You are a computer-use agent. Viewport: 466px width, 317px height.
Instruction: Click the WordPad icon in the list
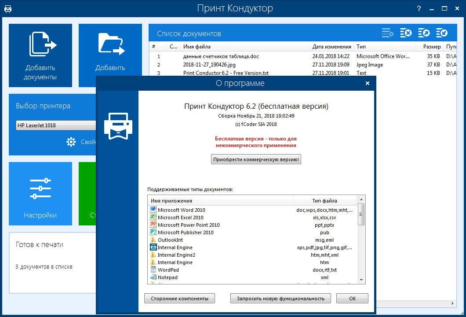pyautogui.click(x=153, y=270)
